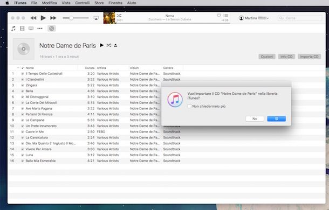Click No in the import dialog
This screenshot has width=329, height=210.
coord(255,118)
